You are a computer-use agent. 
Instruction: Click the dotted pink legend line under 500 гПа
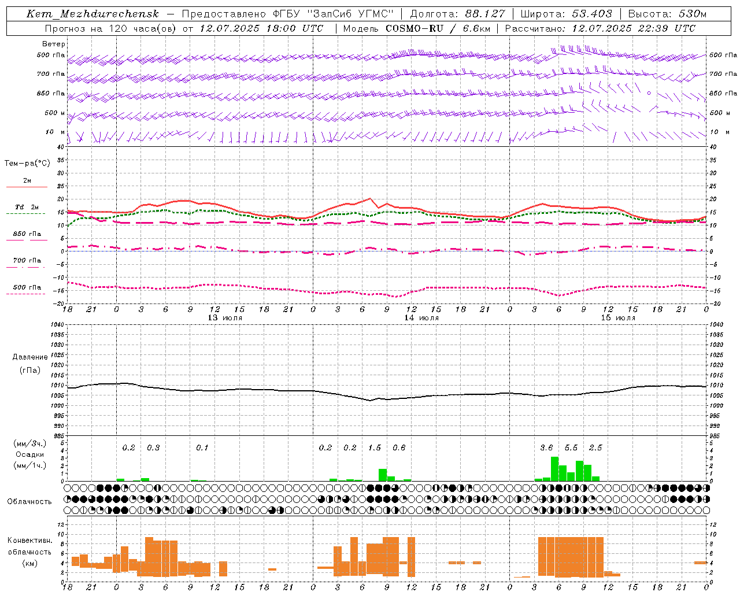[x=26, y=294]
